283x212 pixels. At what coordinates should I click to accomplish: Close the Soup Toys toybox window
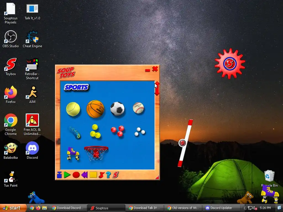[155, 69]
